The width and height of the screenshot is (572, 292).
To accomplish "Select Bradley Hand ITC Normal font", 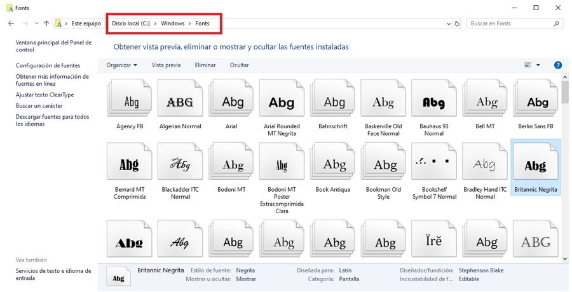I will (485, 161).
